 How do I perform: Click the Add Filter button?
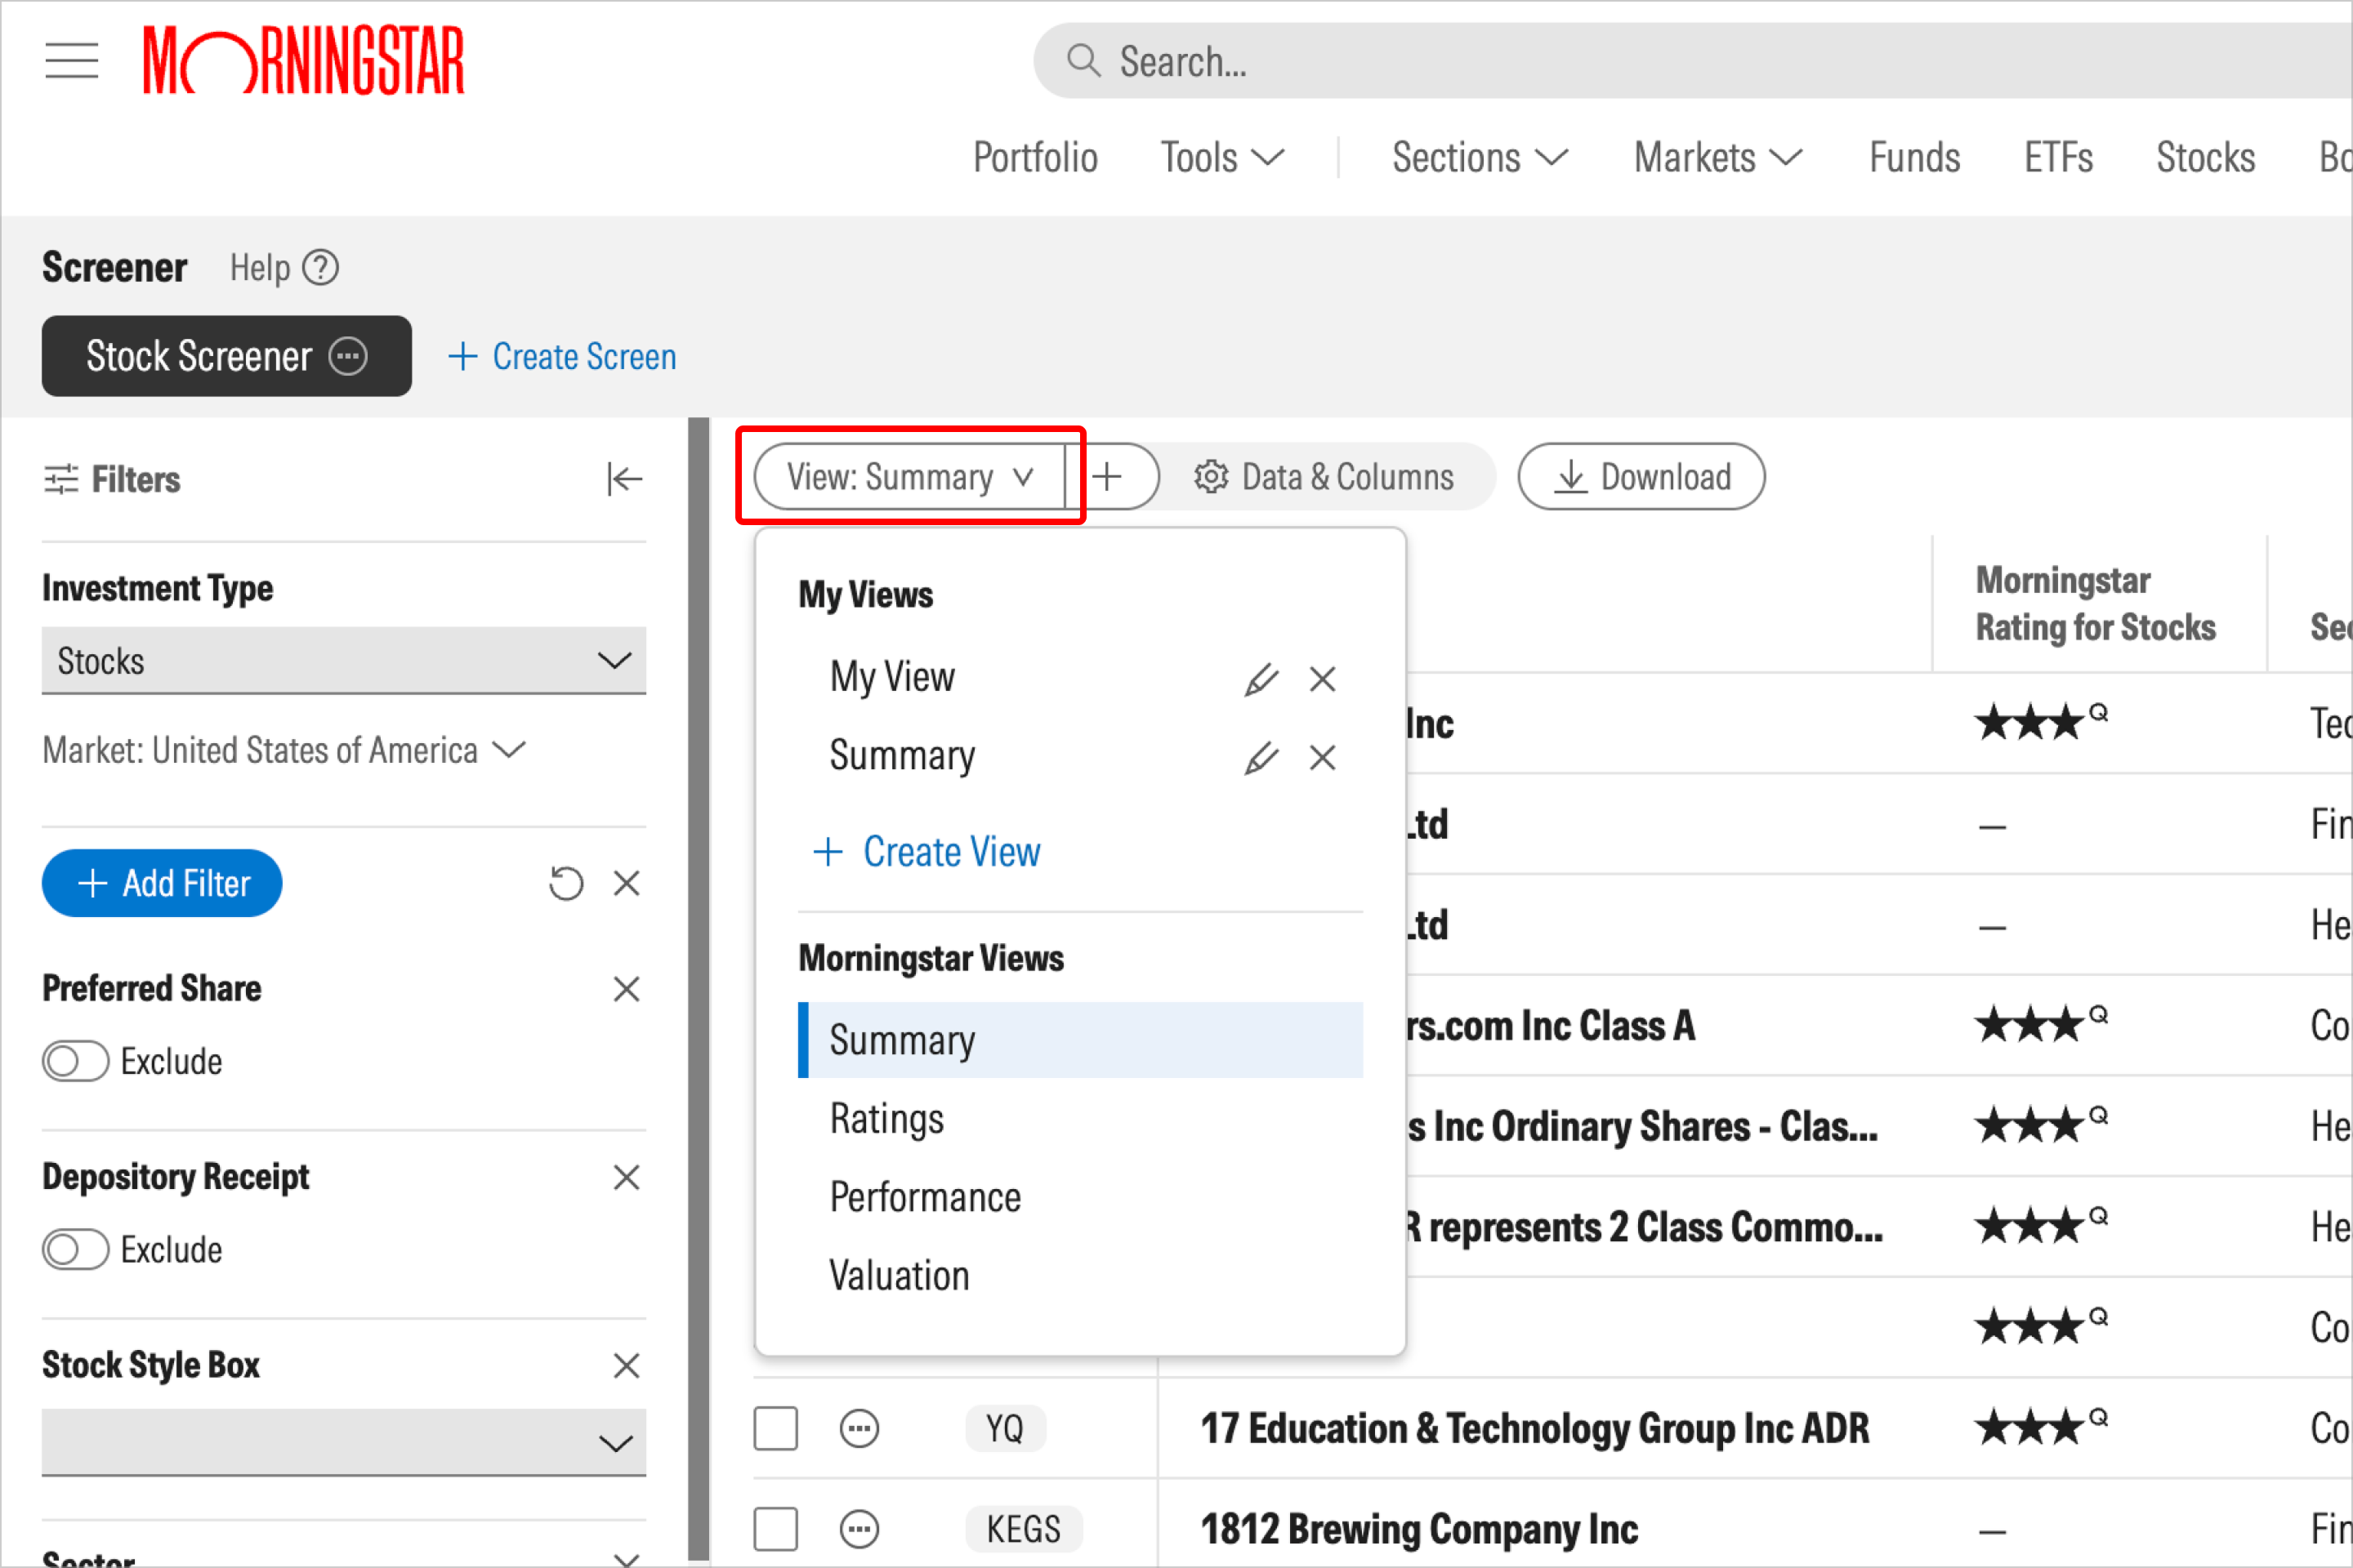162,884
